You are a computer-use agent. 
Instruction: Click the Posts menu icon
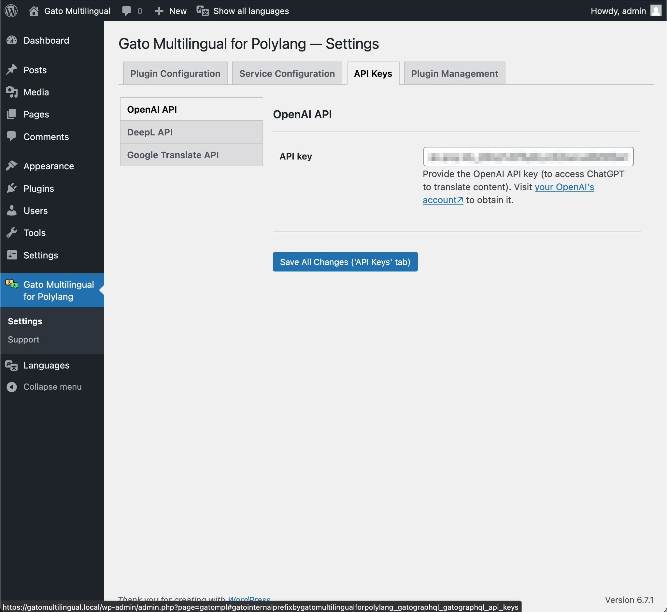[x=12, y=70]
